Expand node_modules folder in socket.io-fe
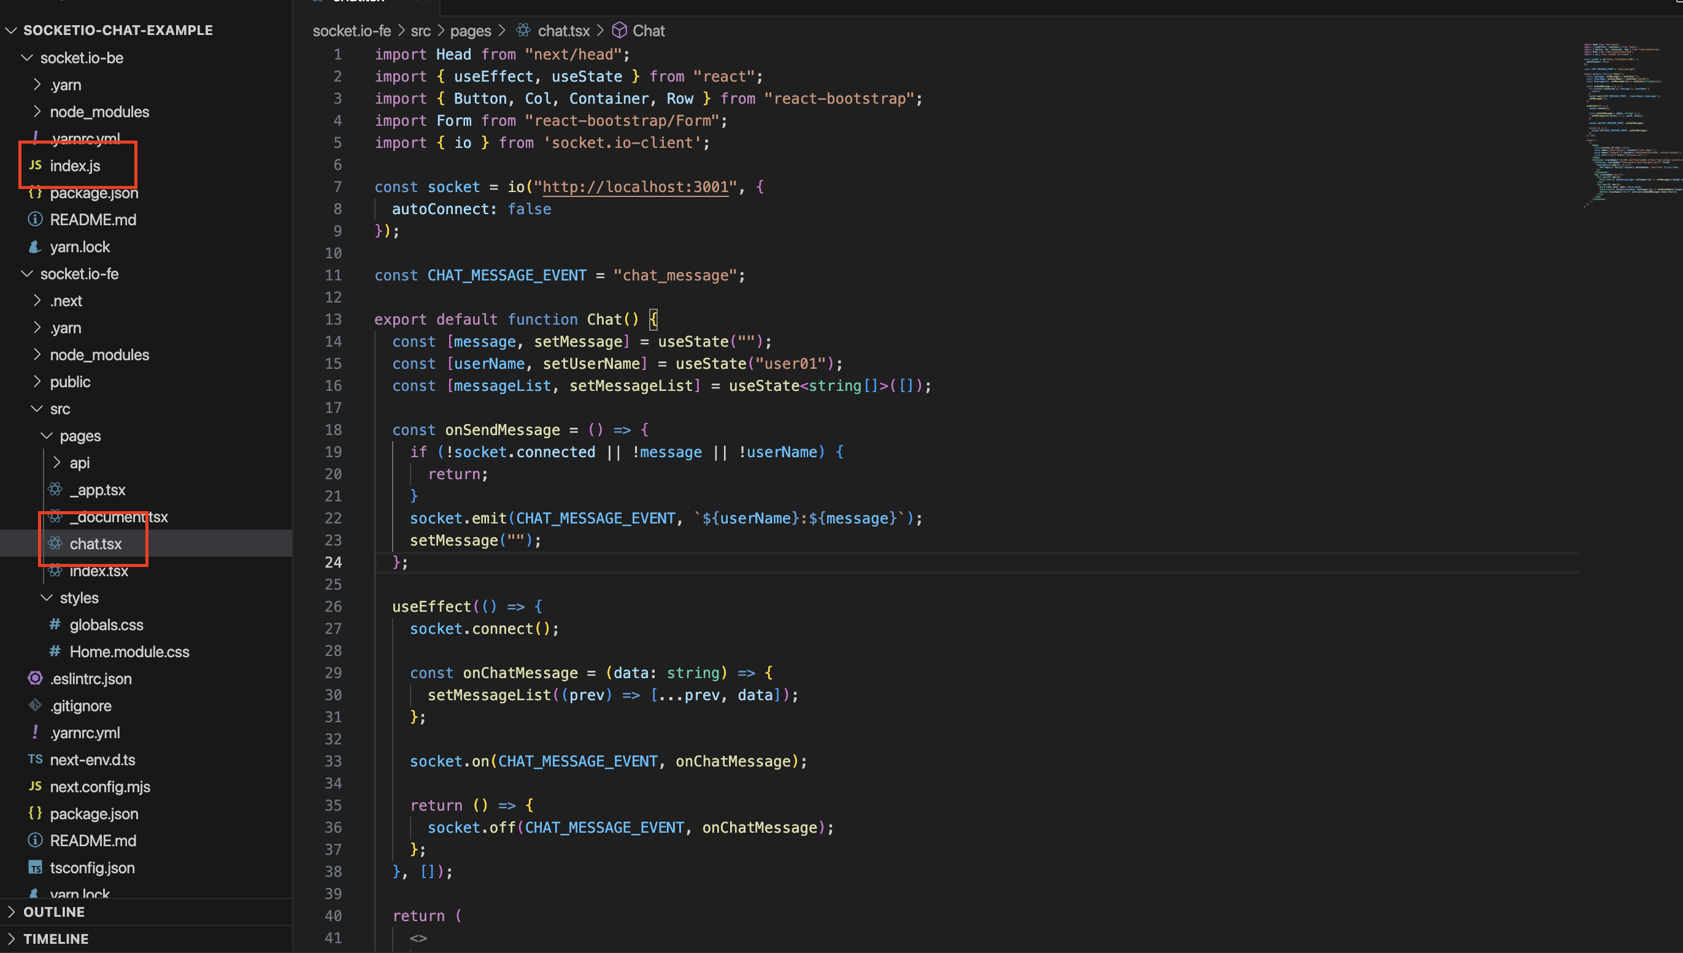 [x=37, y=354]
